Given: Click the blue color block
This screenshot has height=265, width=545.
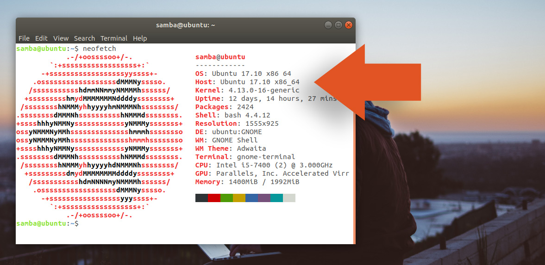Looking at the screenshot, I should click(251, 198).
